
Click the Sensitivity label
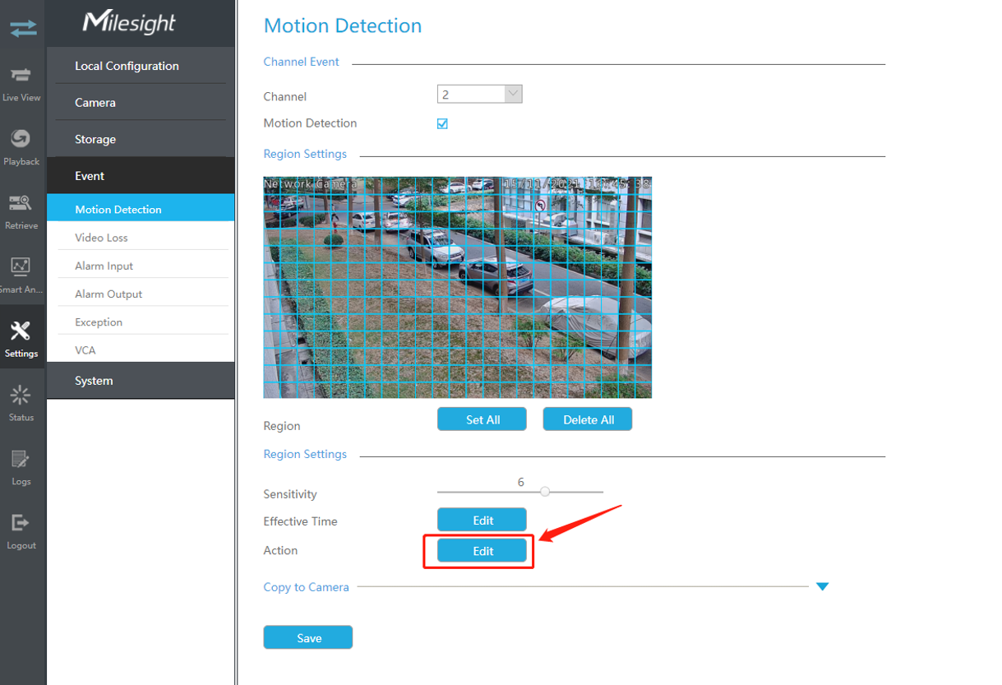(x=290, y=494)
